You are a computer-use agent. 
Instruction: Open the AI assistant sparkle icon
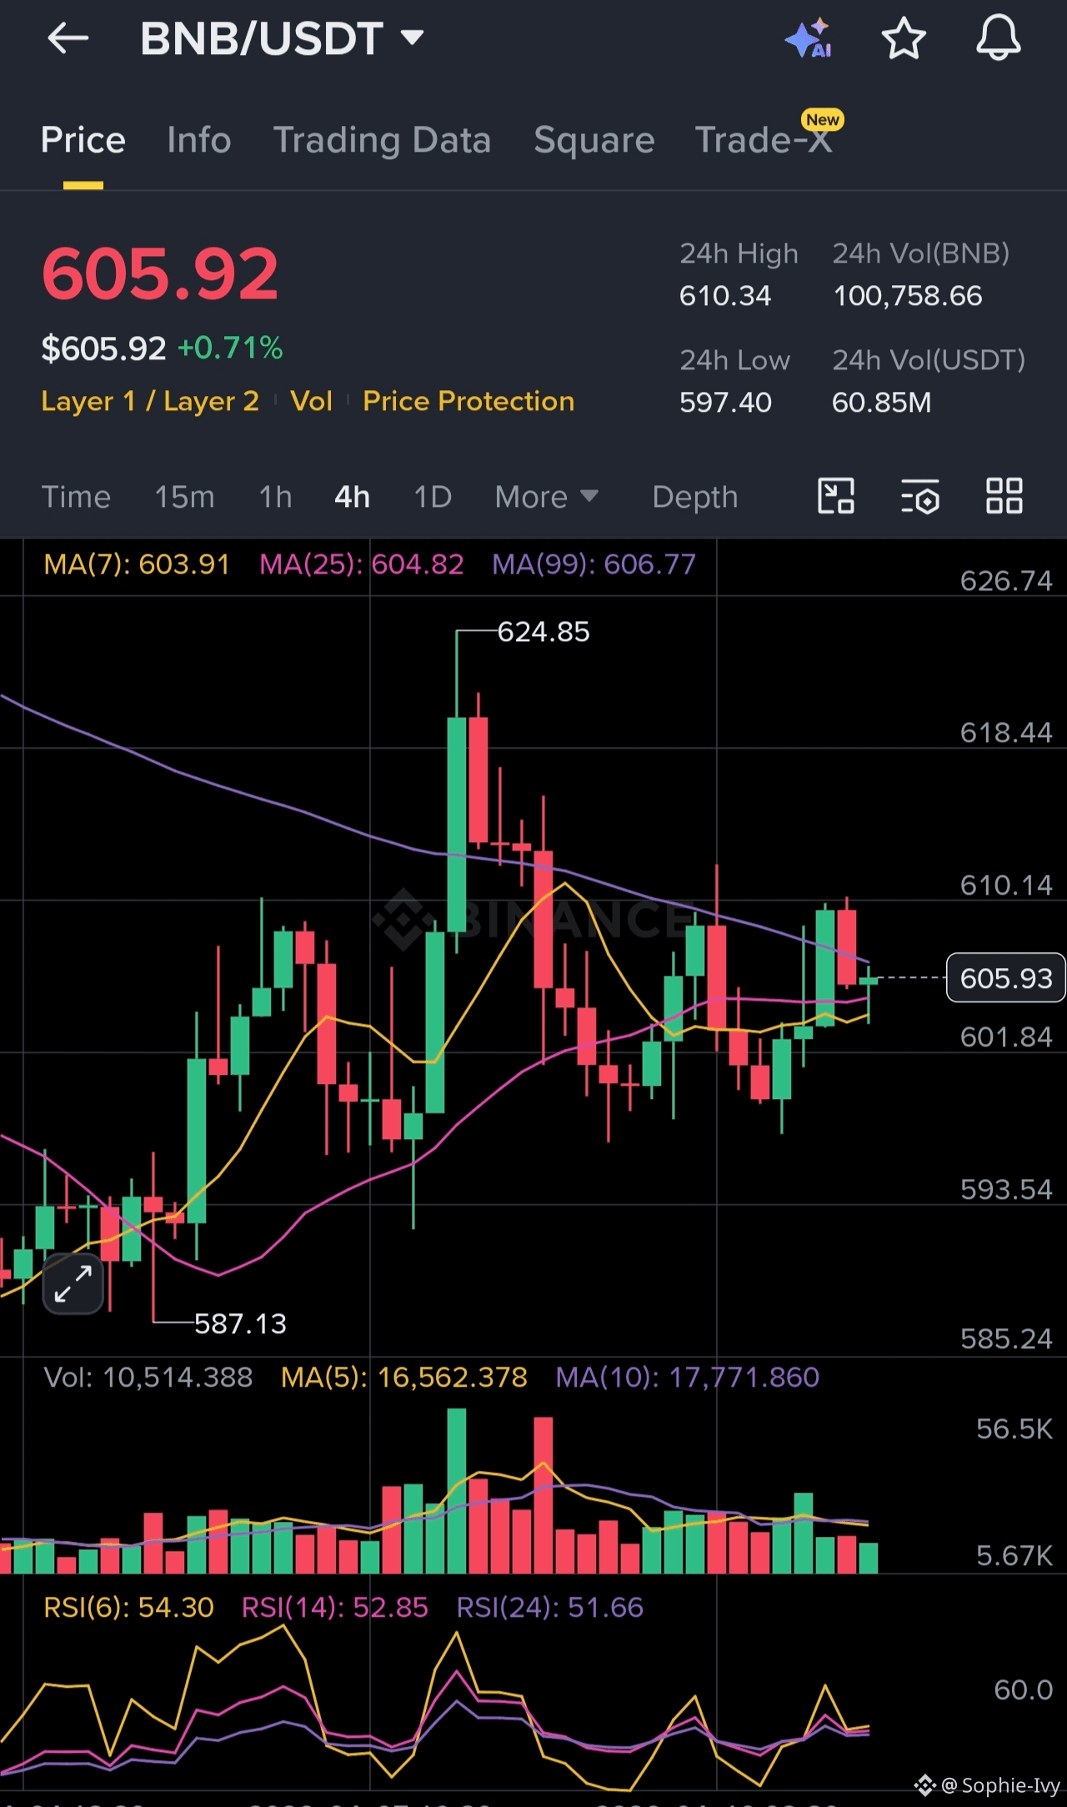tap(809, 38)
